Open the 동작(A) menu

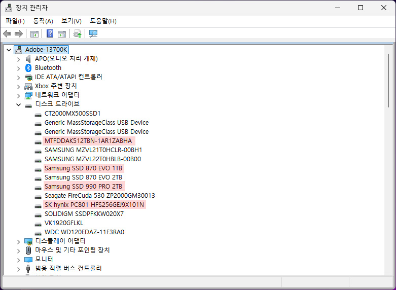(43, 21)
